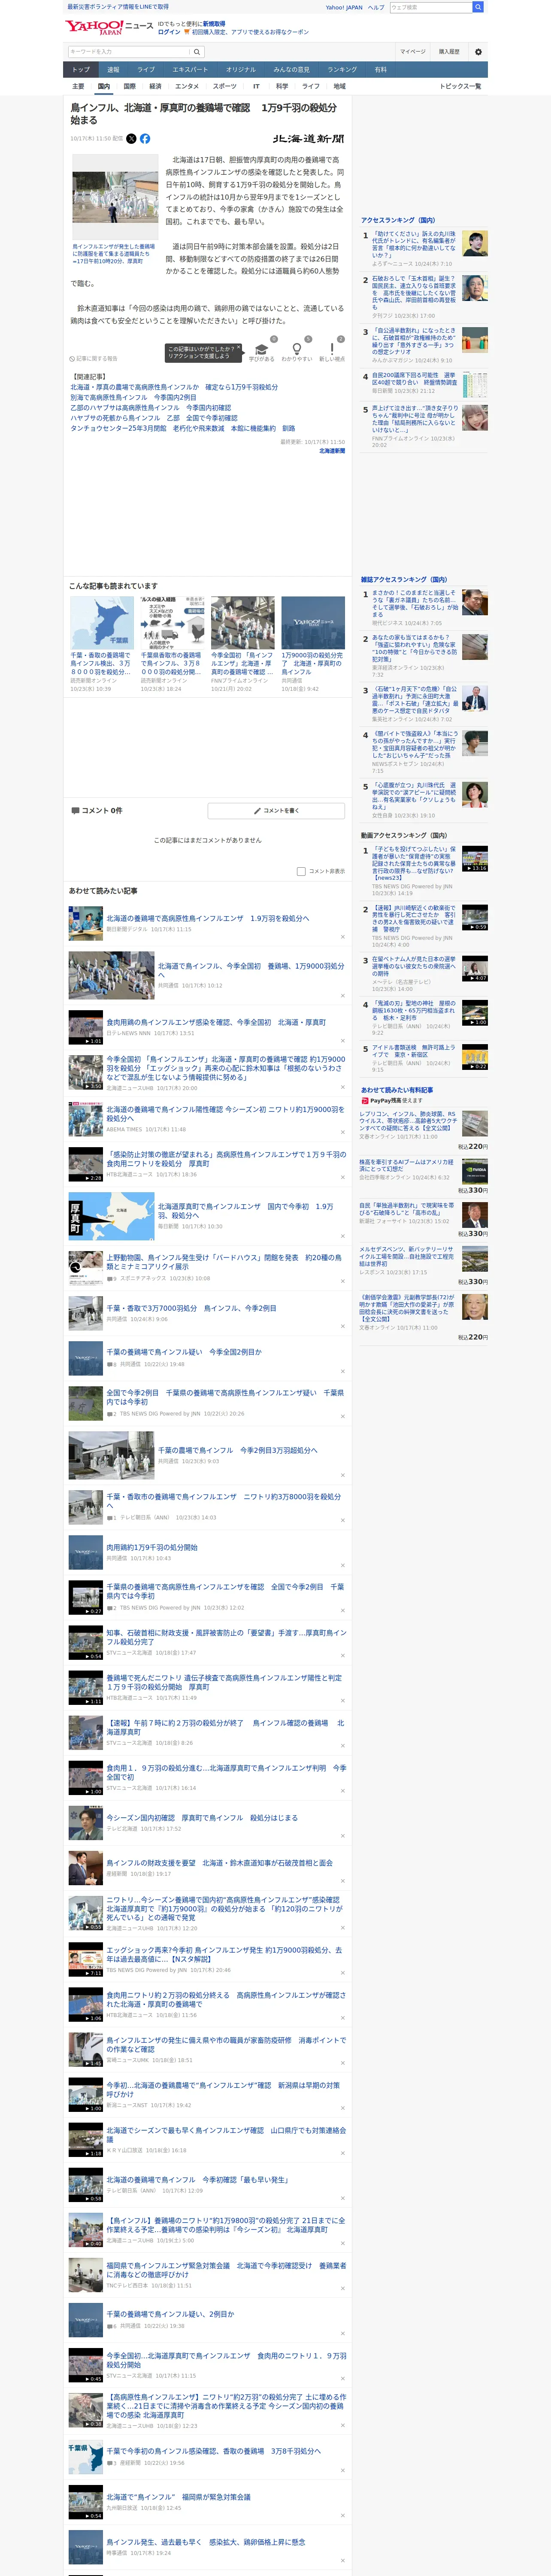
Task: Click the ログイン link
Action: coord(169,32)
